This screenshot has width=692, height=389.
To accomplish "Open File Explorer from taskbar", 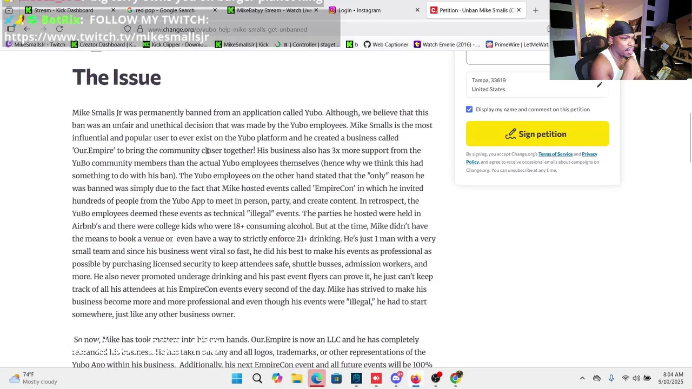I will (x=297, y=378).
